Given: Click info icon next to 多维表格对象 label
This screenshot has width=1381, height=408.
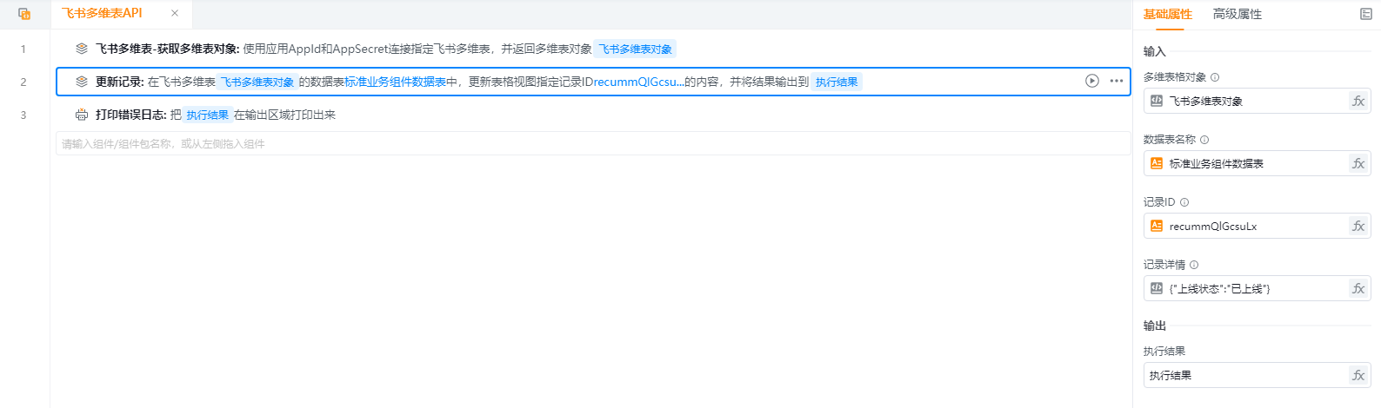Looking at the screenshot, I should coord(1215,77).
